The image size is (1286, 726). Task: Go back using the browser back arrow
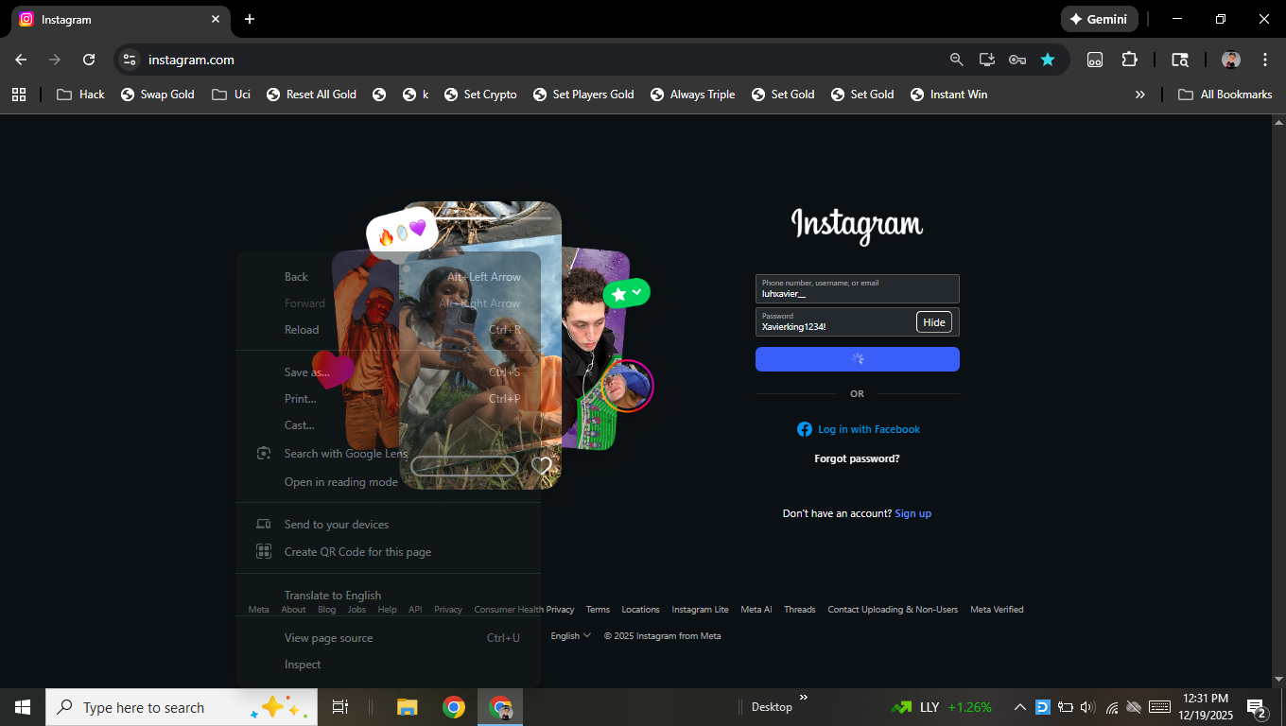21,60
